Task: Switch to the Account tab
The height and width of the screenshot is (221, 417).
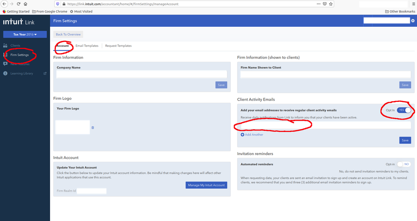Action: click(x=63, y=46)
